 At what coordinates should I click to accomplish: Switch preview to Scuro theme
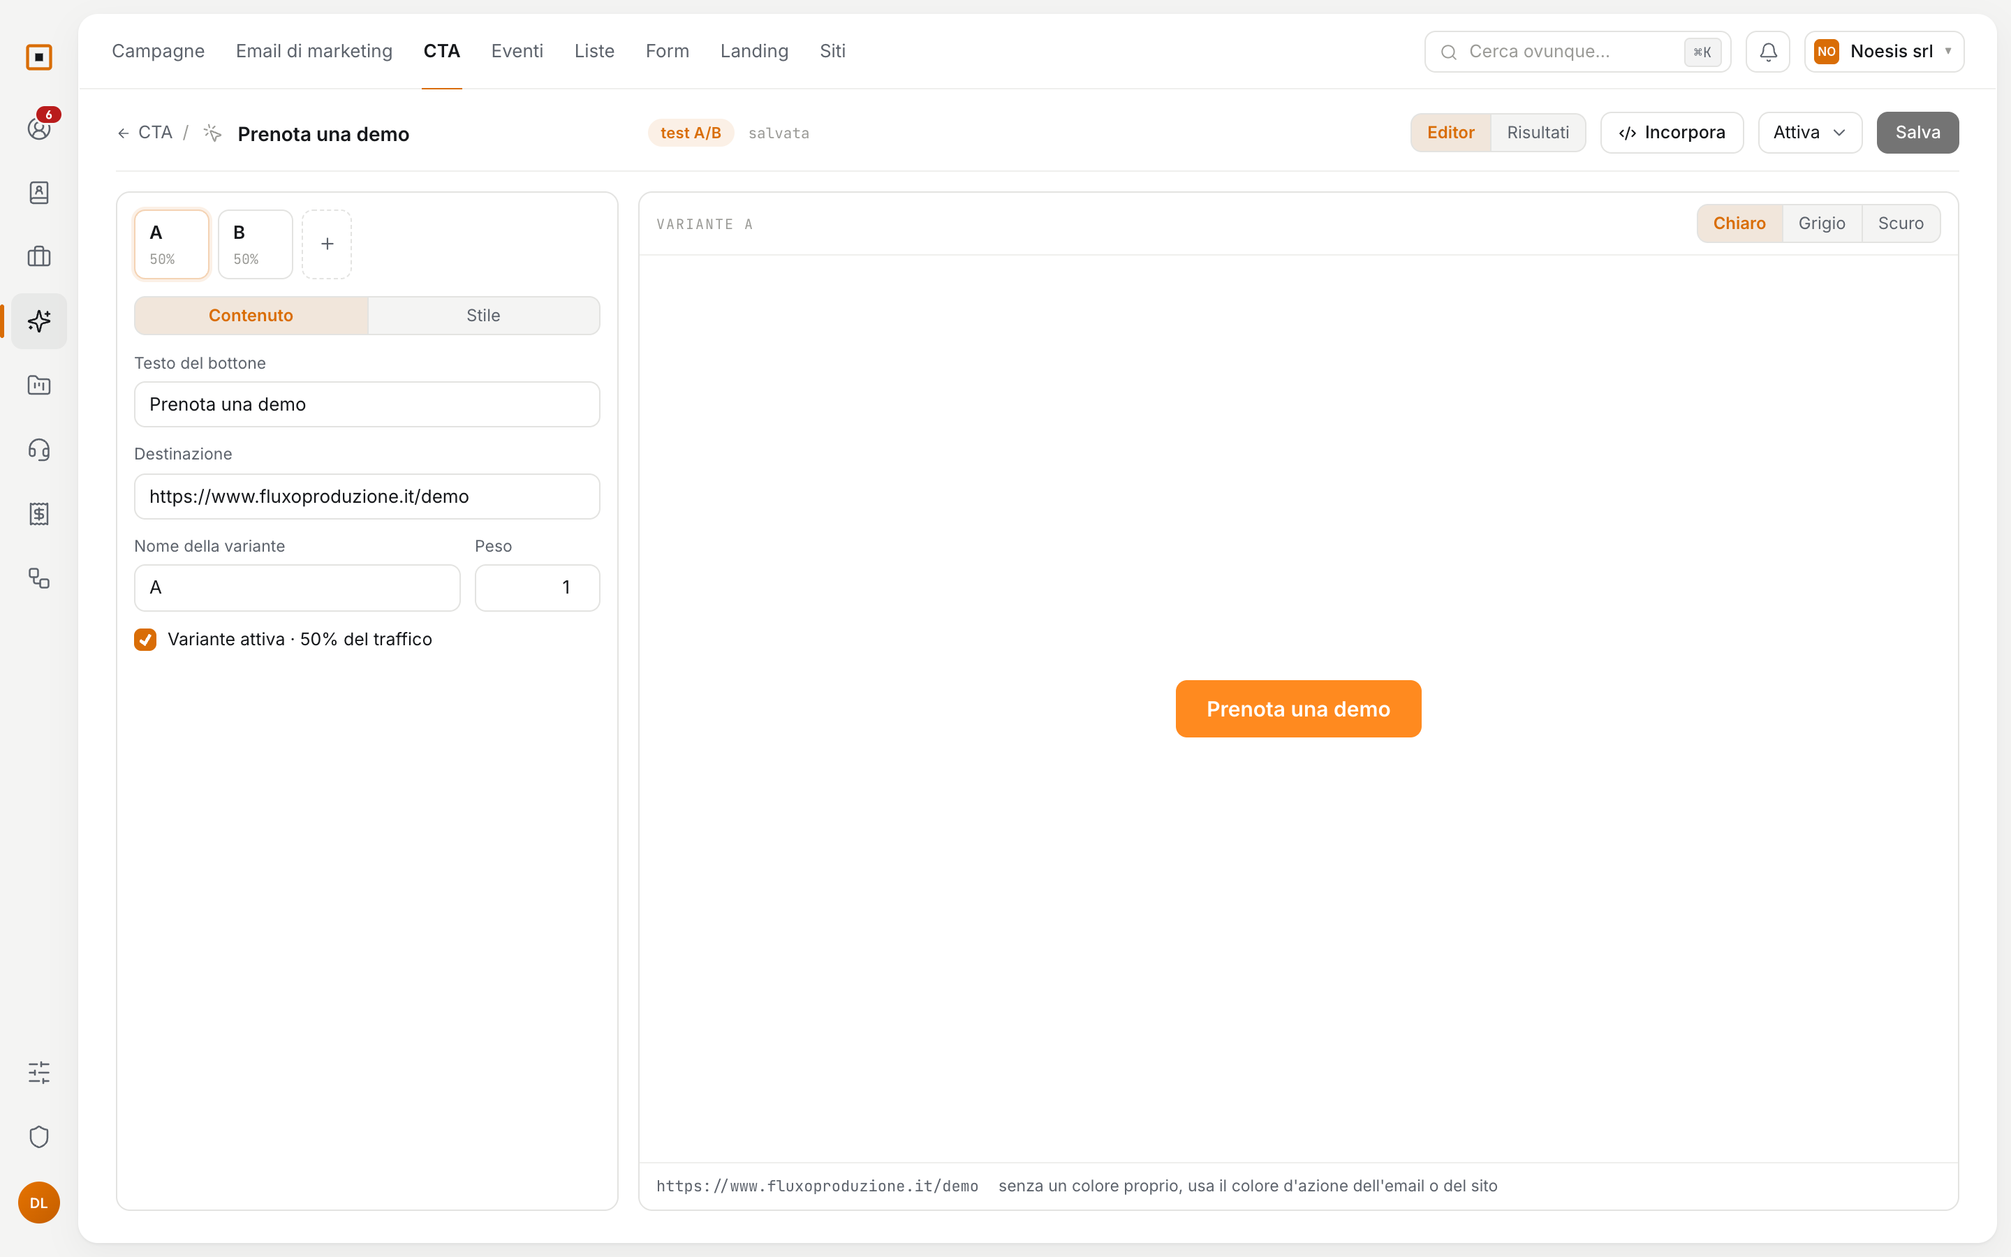[1901, 223]
